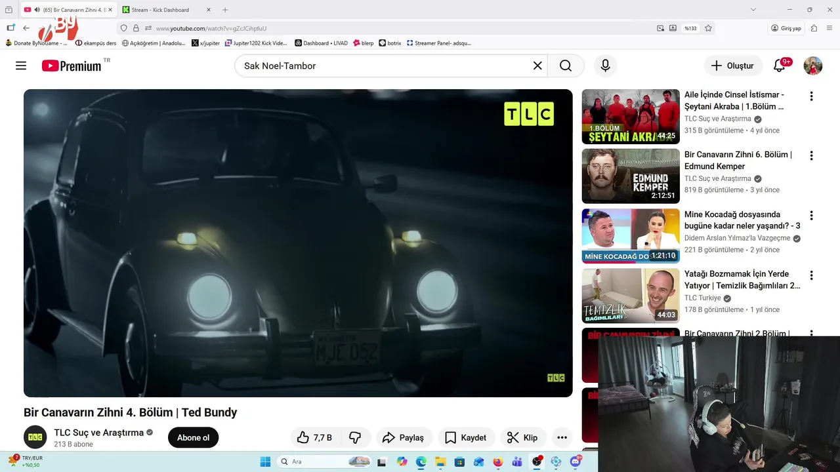This screenshot has width=840, height=472.
Task: Go to the YouTube Premium home logo
Action: pyautogui.click(x=72, y=66)
